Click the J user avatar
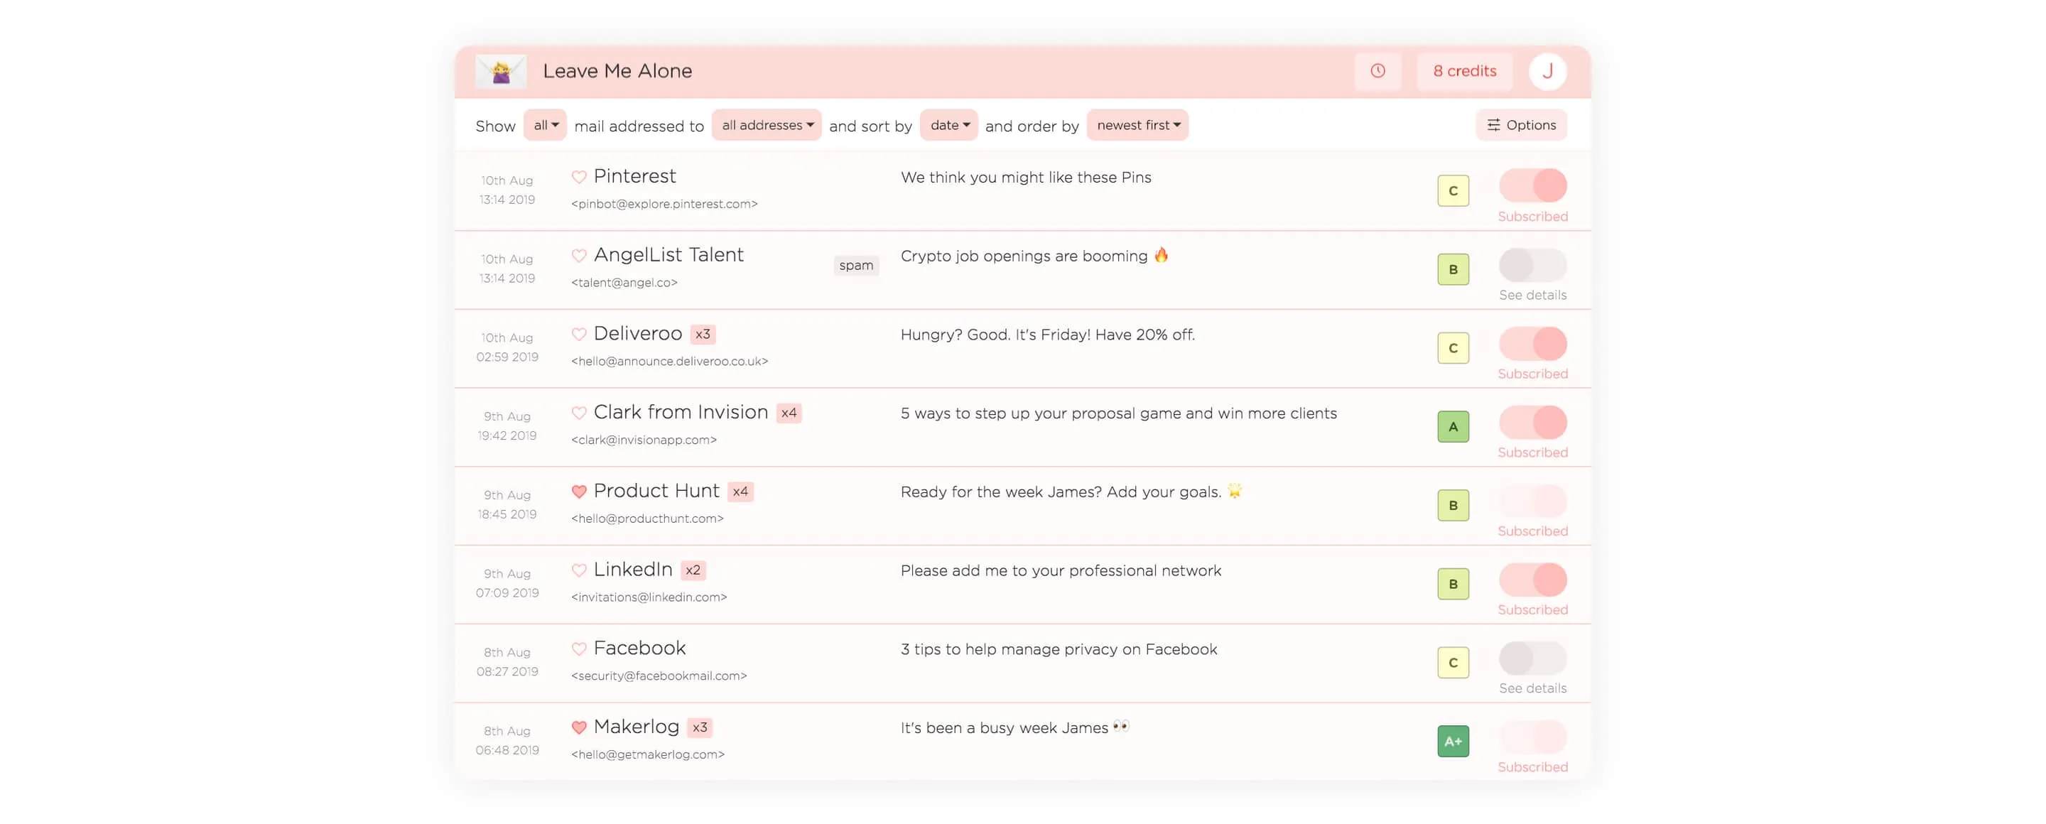 pos(1547,70)
